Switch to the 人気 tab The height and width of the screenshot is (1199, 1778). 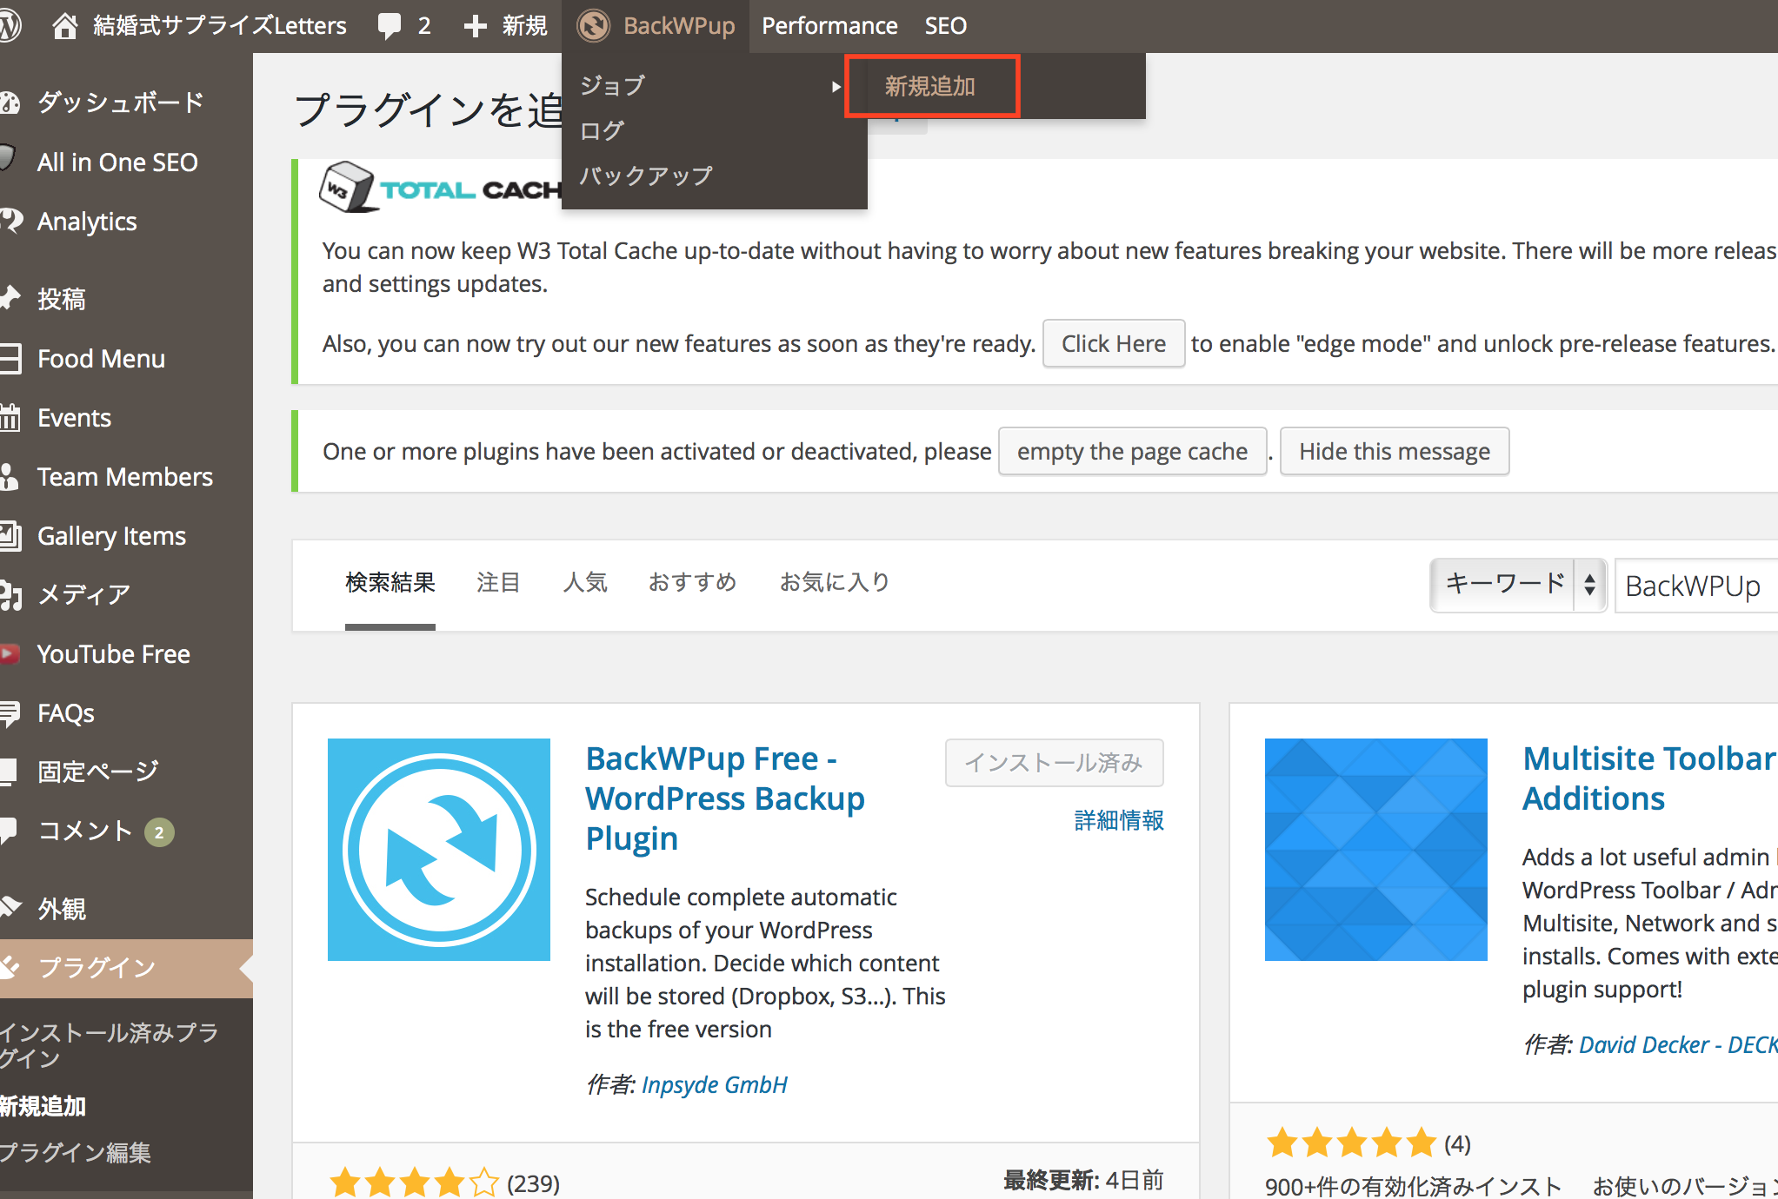585,582
